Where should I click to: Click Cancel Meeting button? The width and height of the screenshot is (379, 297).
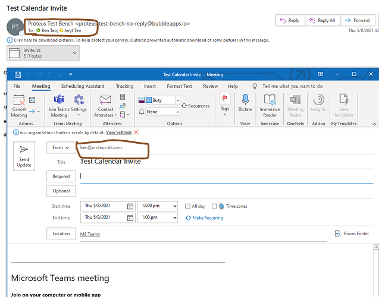coord(19,106)
